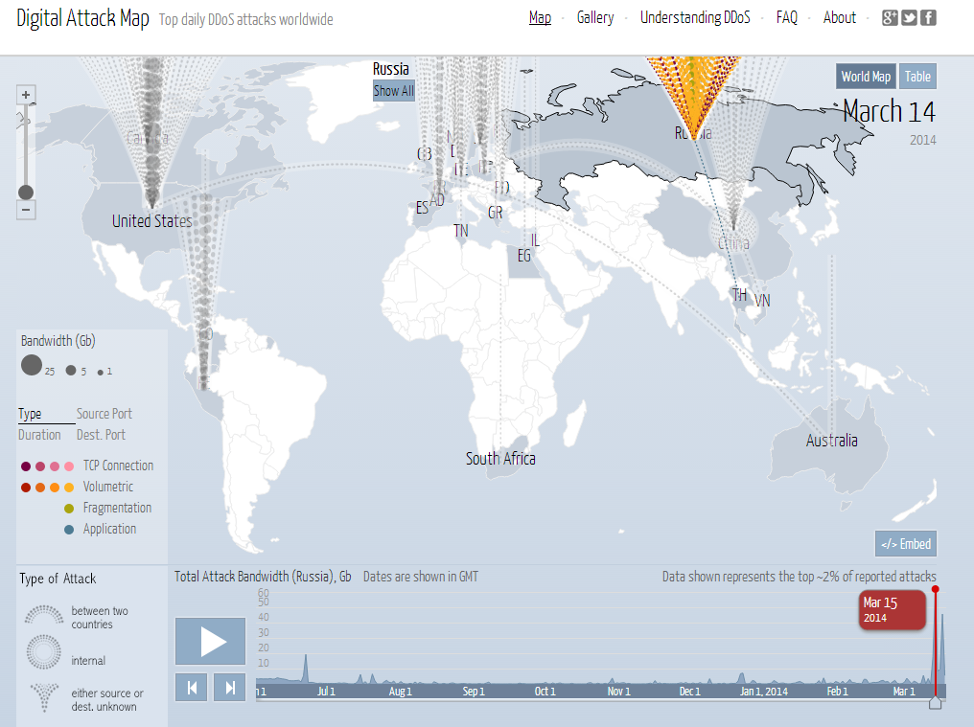
Task: Click the TN Tunisia label
Action: (461, 231)
